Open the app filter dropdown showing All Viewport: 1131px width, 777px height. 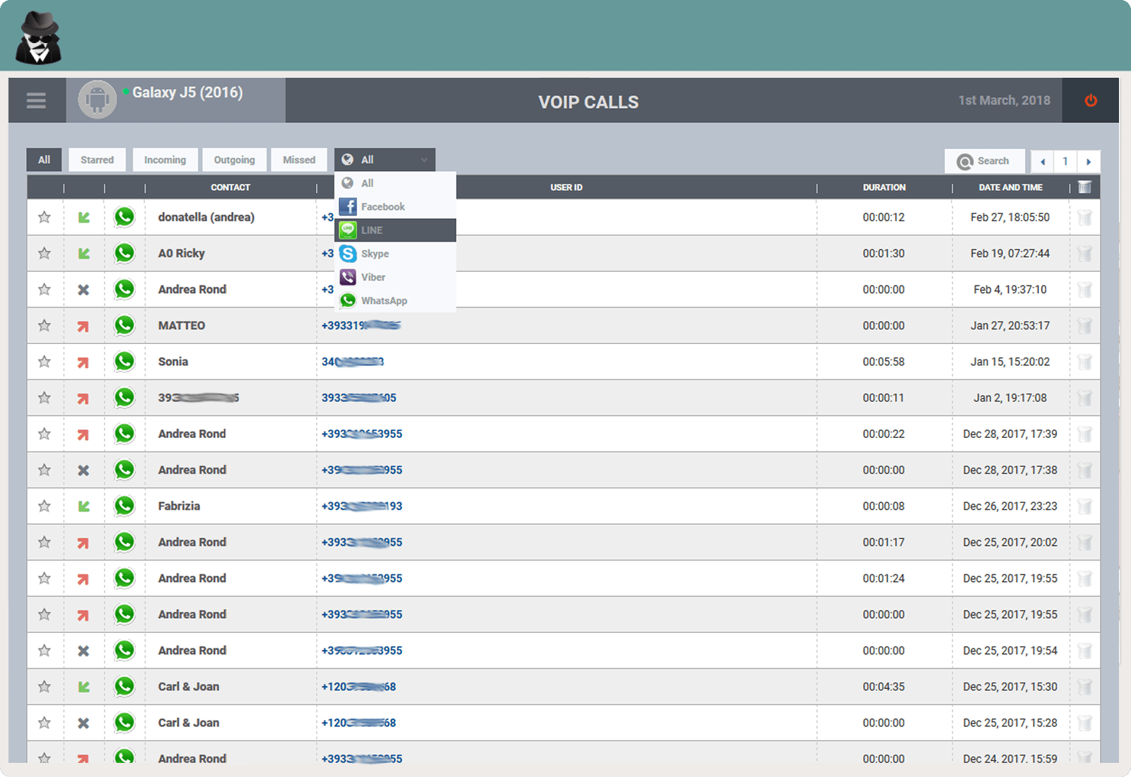[x=384, y=160]
